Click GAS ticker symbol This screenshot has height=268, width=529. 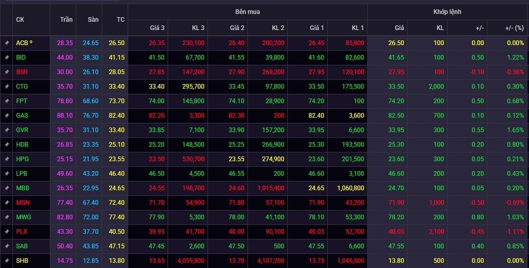click(x=22, y=115)
